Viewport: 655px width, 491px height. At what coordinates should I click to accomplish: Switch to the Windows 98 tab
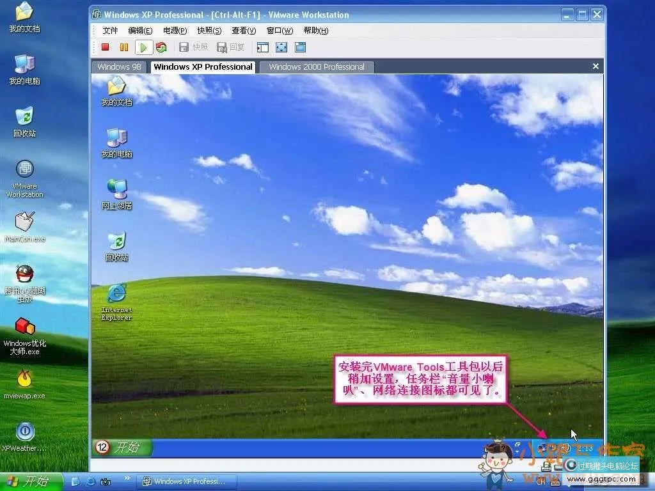tap(119, 66)
